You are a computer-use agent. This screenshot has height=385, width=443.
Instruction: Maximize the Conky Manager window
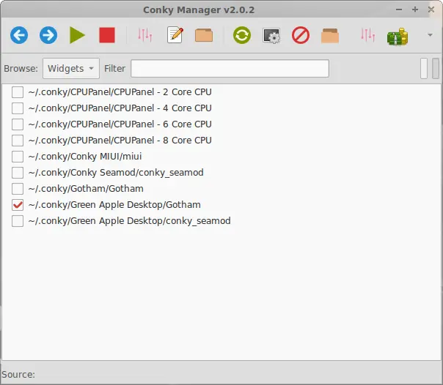pos(415,10)
